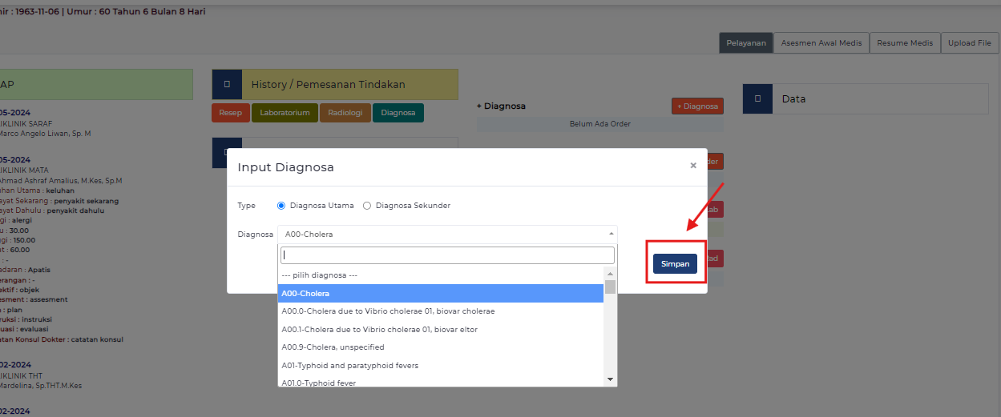Click the dropdown list scroll-down arrow

coord(610,379)
